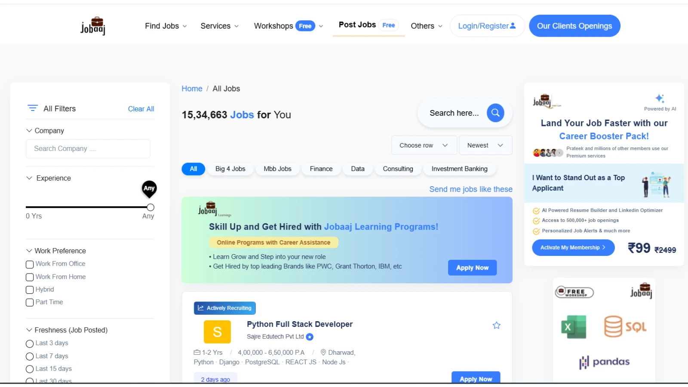Open the Newest sort dropdown
The height and width of the screenshot is (387, 688).
click(485, 145)
